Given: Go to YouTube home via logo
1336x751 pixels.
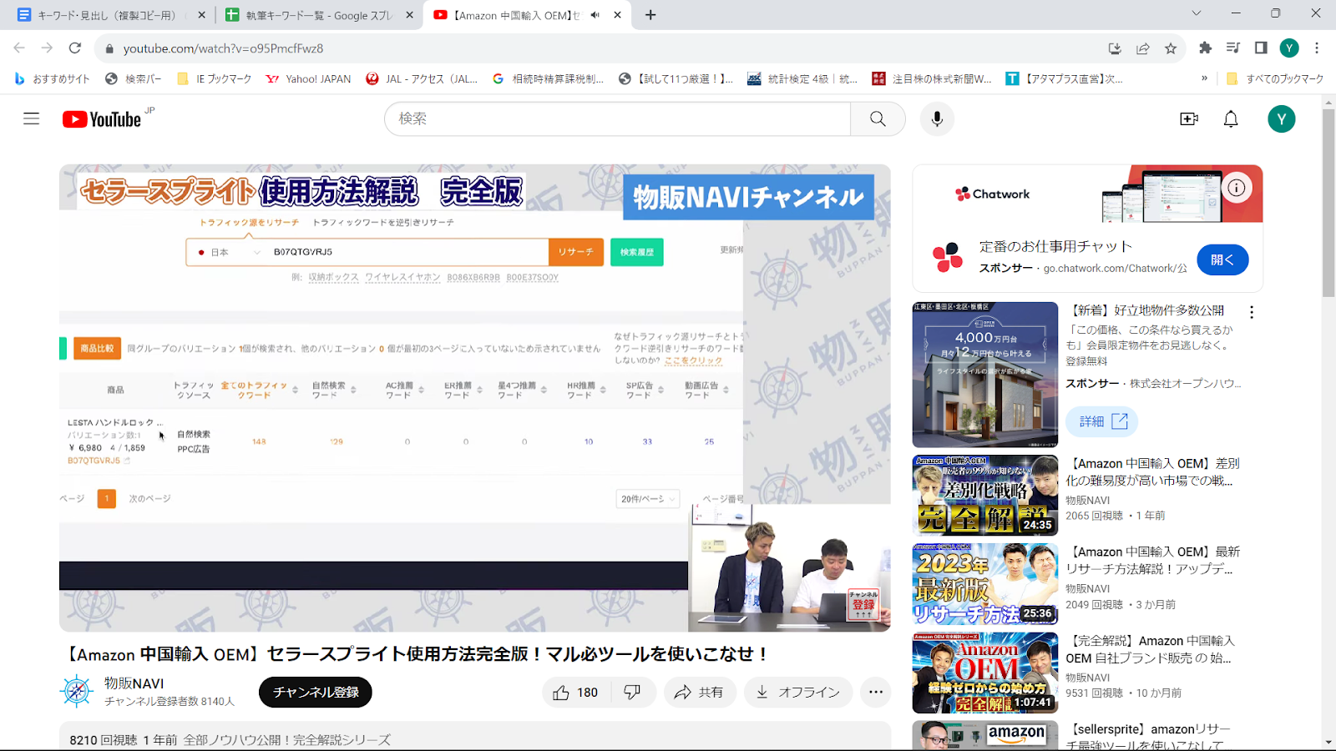Looking at the screenshot, I should [x=104, y=119].
